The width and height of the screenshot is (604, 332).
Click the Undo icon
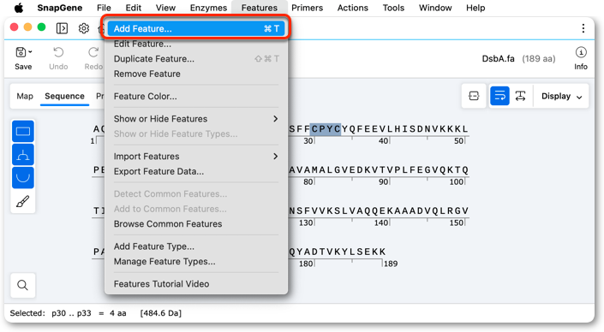[58, 52]
